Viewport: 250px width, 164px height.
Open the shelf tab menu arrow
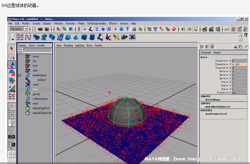coord(13,39)
